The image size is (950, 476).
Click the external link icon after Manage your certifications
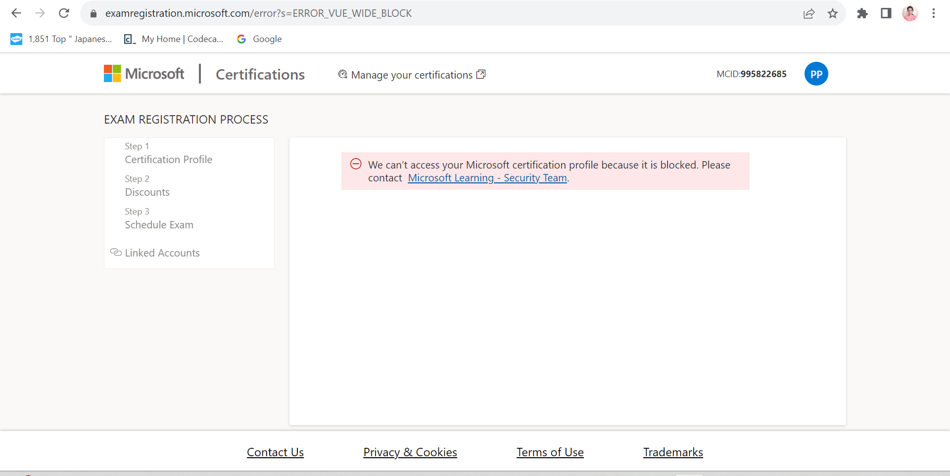[x=481, y=74]
